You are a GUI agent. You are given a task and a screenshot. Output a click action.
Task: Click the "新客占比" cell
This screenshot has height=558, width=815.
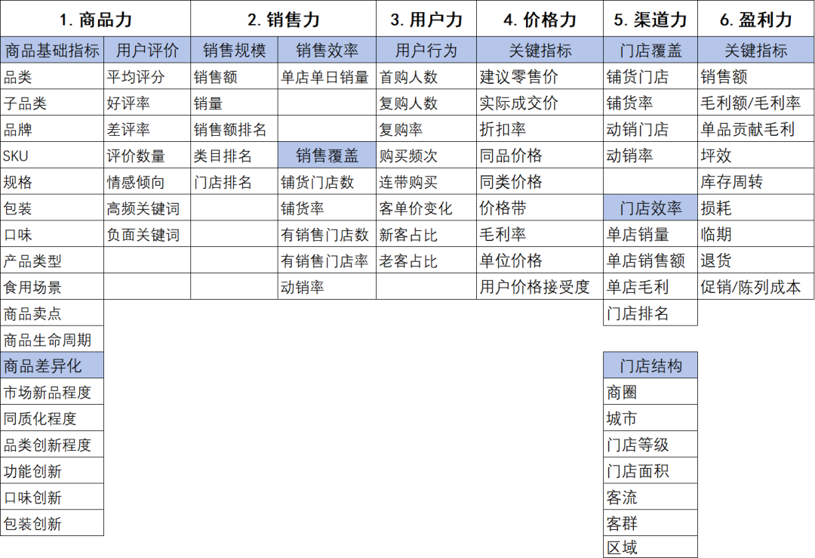[426, 235]
